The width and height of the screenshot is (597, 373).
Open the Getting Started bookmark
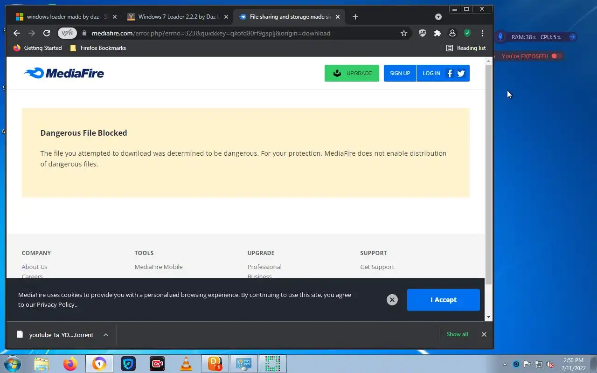37,48
